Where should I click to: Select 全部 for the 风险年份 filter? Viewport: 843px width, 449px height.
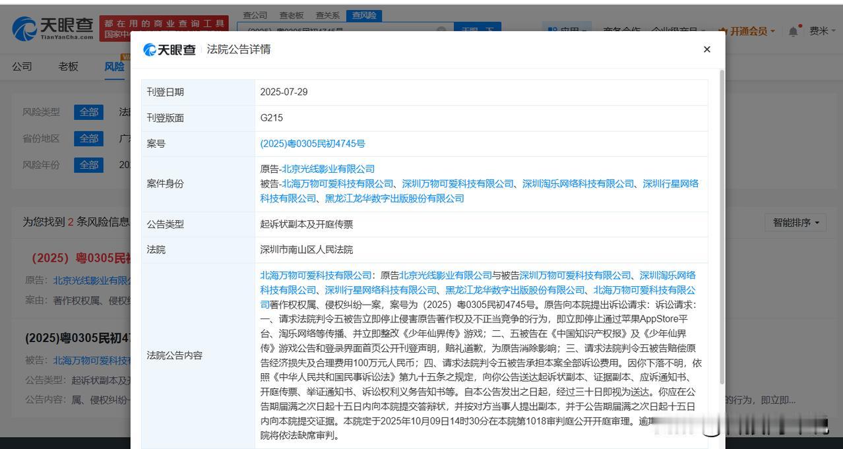point(89,165)
